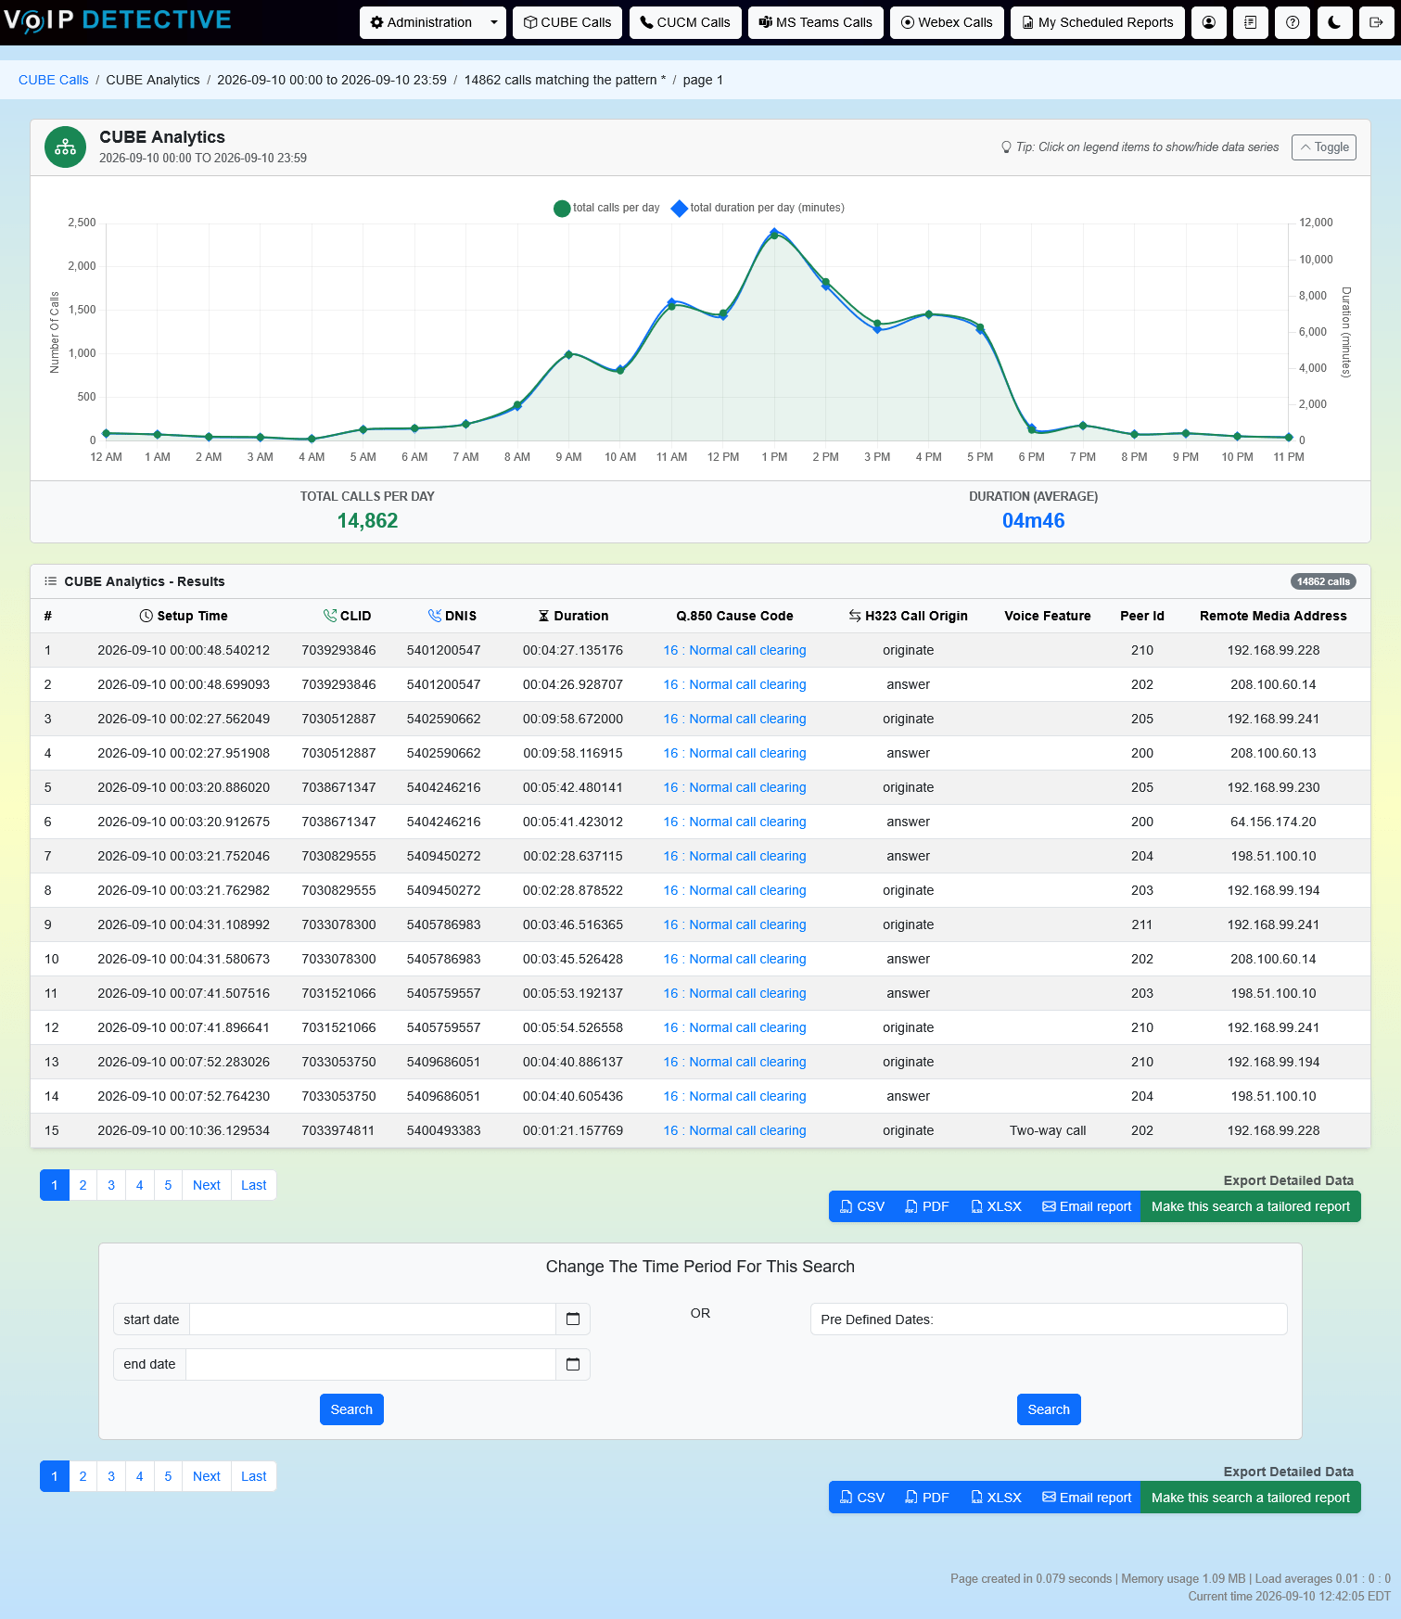The height and width of the screenshot is (1619, 1401).
Task: Download XLSX from the bottom export bar
Action: coord(996,1498)
